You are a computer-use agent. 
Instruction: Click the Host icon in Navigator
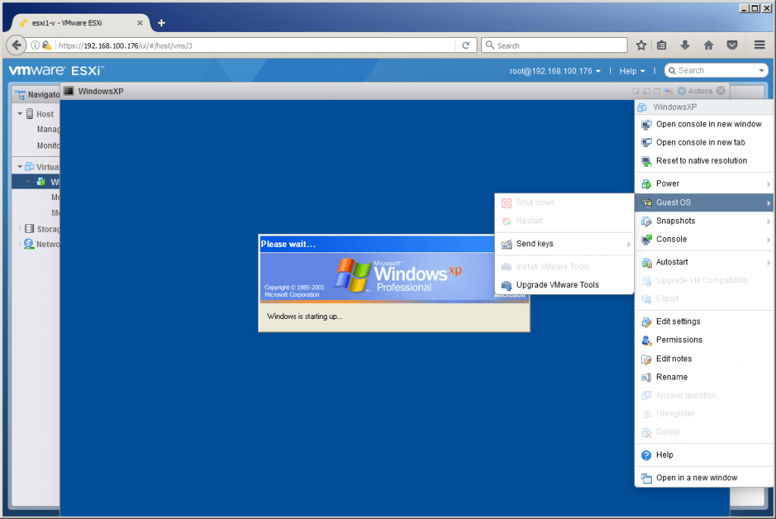(30, 114)
